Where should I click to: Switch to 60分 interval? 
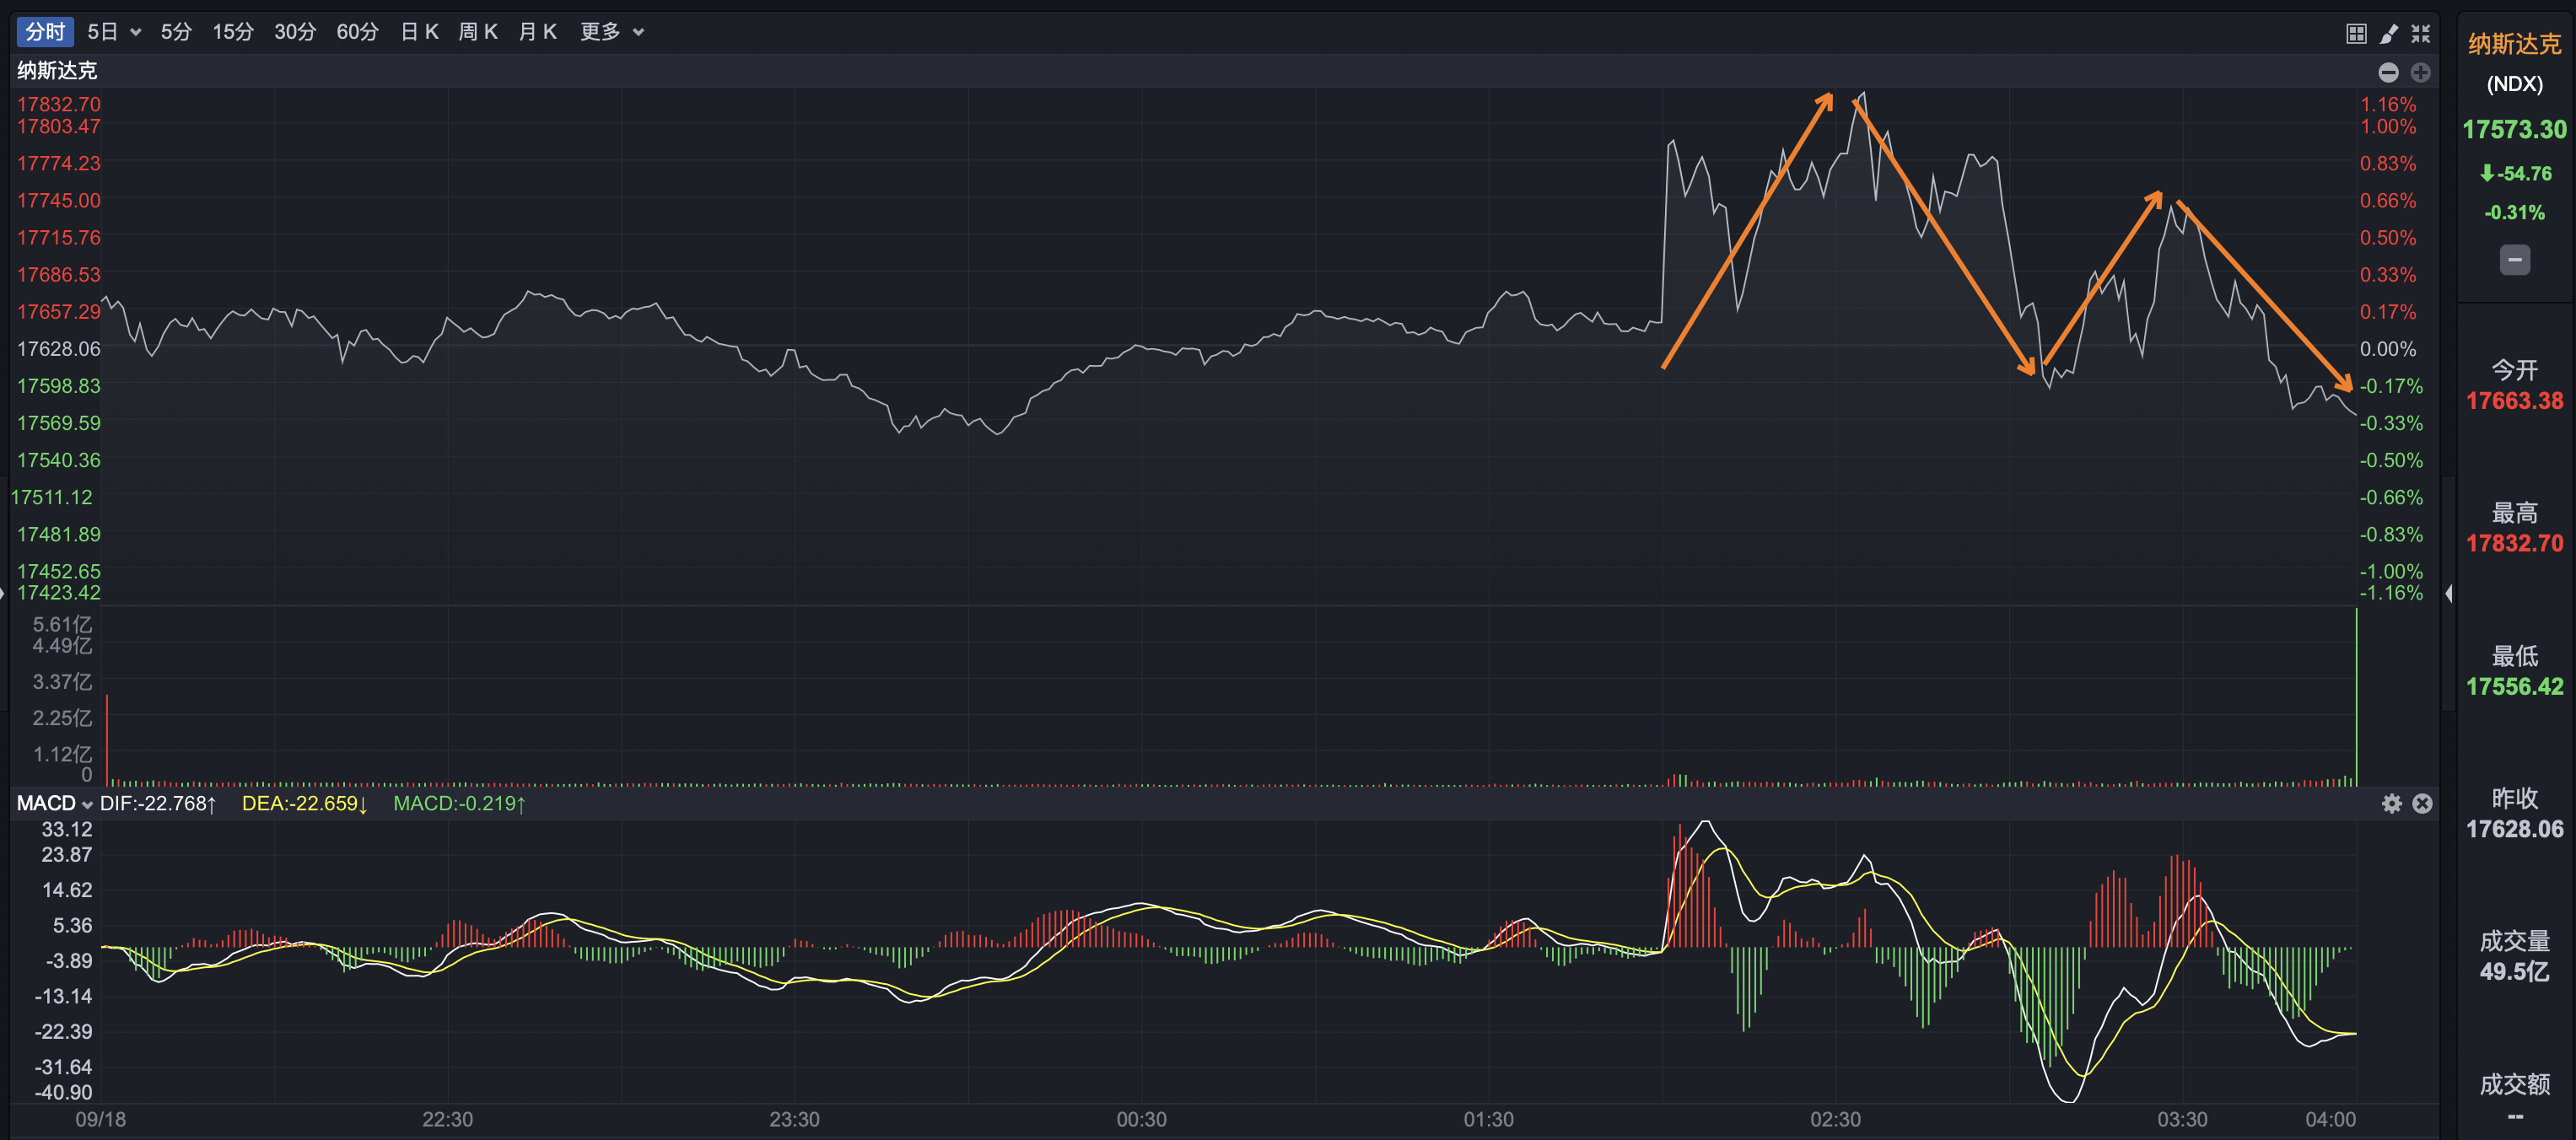coord(357,32)
